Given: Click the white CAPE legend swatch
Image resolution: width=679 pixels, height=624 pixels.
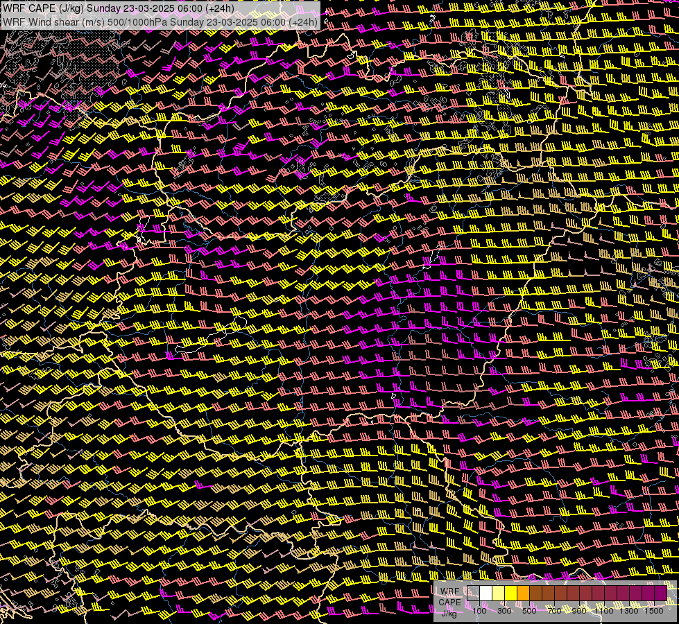Looking at the screenshot, I should 486,593.
